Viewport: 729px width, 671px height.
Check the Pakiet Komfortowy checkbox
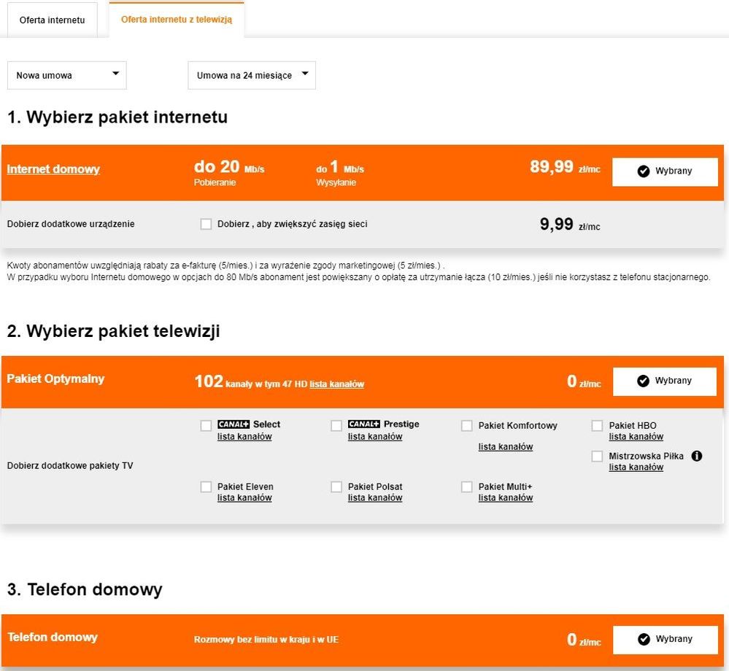click(x=467, y=426)
